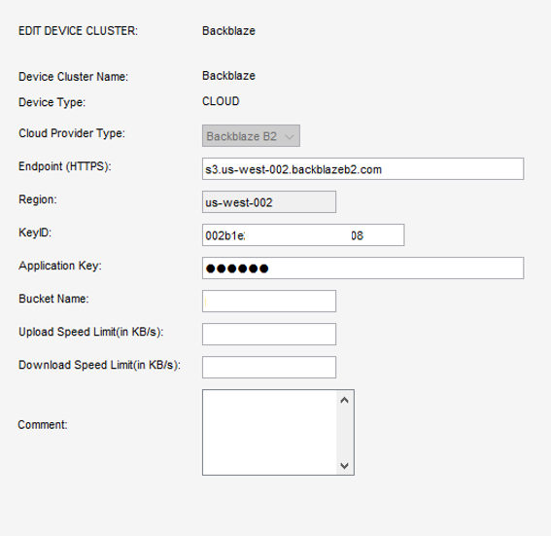Image resolution: width=551 pixels, height=536 pixels.
Task: Click the Application Key label
Action: 60,266
